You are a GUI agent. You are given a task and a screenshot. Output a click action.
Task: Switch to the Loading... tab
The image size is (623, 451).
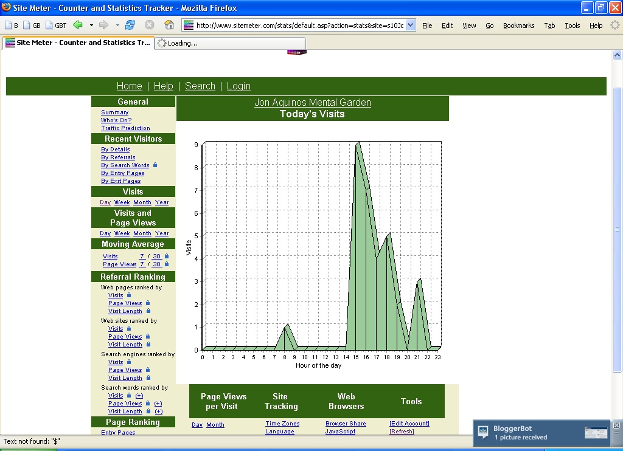pyautogui.click(x=231, y=43)
